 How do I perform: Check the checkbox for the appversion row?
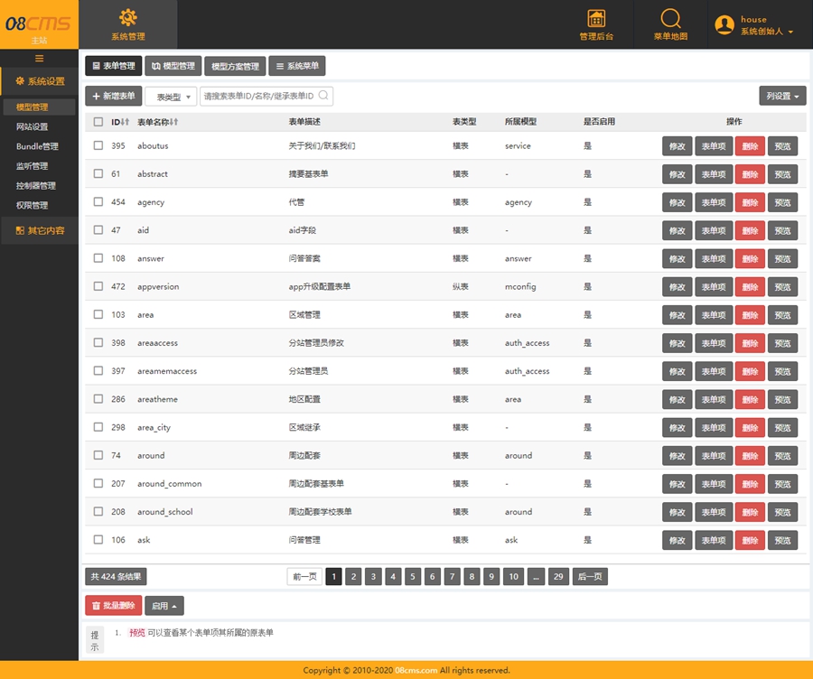click(x=99, y=286)
